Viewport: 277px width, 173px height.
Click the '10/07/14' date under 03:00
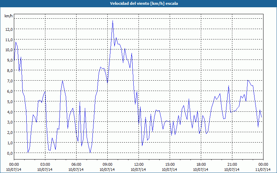click(45, 170)
